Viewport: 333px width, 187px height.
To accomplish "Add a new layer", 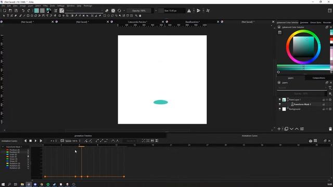I will (x=279, y=129).
